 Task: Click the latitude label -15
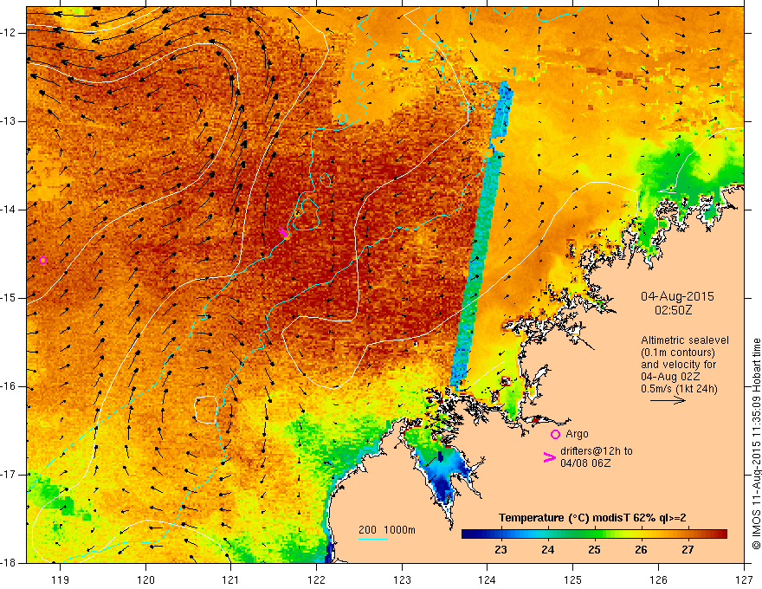[x=10, y=298]
